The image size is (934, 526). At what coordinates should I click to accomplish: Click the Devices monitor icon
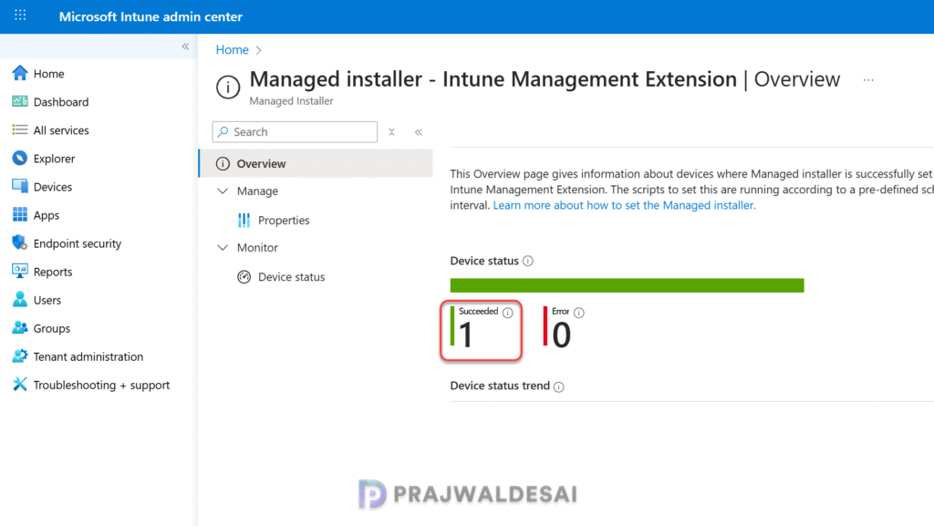pyautogui.click(x=20, y=186)
